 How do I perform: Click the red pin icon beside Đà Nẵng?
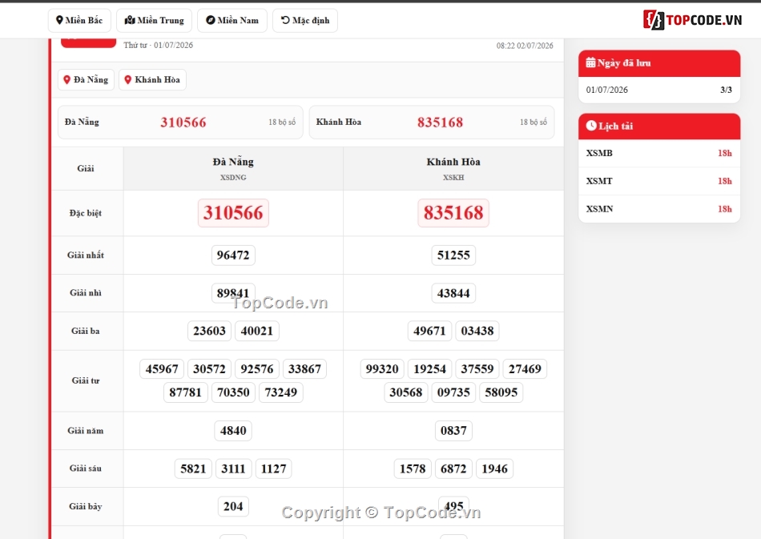[x=67, y=79]
